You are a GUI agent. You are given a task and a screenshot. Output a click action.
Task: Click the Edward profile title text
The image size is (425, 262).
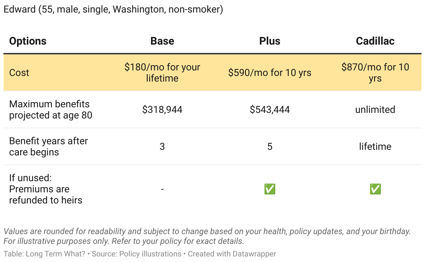pos(113,9)
